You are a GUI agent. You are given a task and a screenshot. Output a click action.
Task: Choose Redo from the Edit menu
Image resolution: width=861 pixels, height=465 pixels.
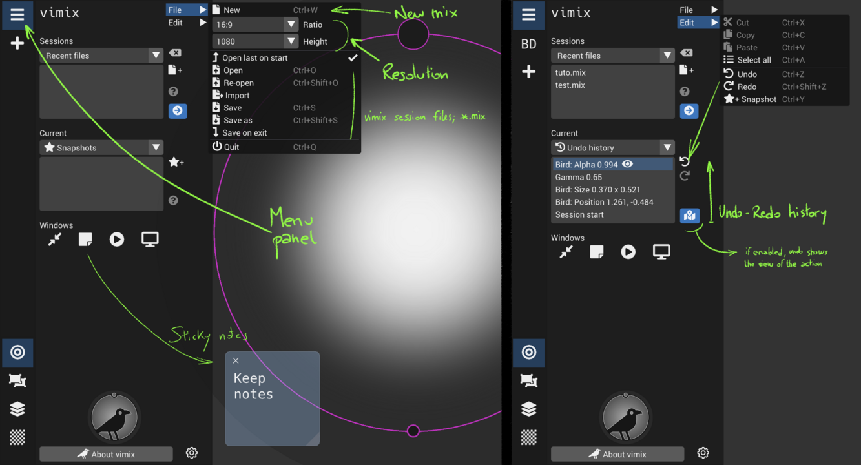coord(784,87)
